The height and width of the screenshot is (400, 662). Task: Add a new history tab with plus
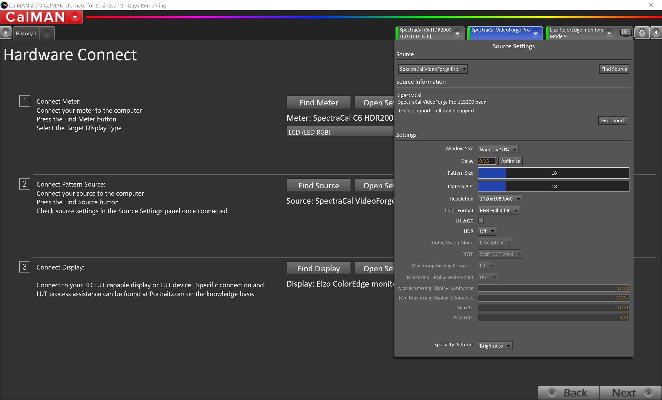click(47, 34)
